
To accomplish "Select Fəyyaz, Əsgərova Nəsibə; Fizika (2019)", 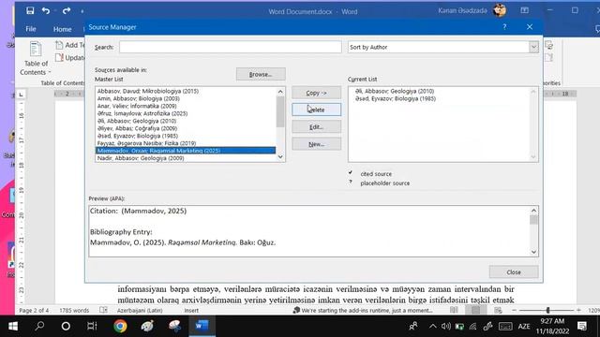I will pyautogui.click(x=186, y=143).
